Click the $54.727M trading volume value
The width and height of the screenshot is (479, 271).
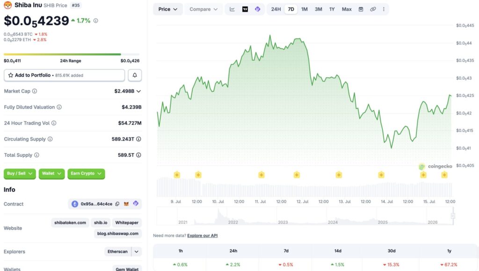click(130, 123)
